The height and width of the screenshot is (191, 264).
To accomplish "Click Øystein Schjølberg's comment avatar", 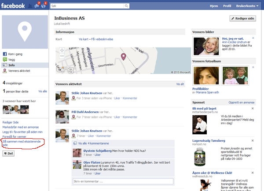I will [x=77, y=153].
